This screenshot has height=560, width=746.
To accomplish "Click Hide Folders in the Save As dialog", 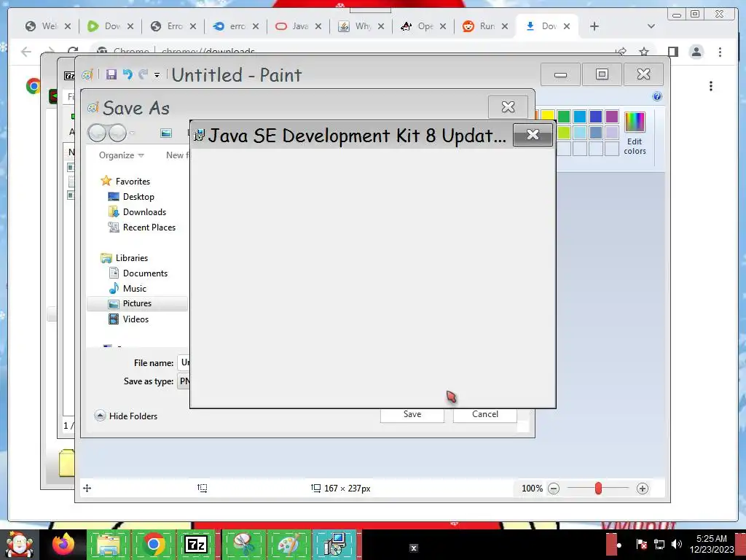I will pyautogui.click(x=125, y=416).
